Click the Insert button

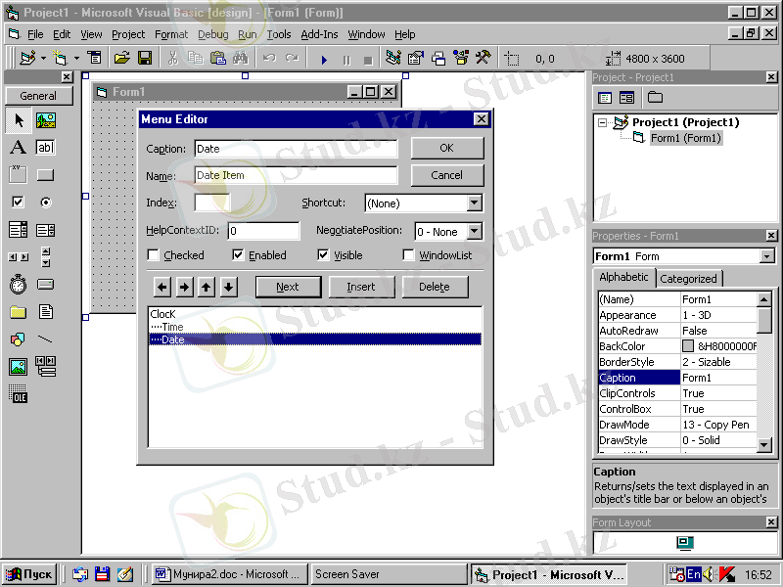tap(360, 287)
